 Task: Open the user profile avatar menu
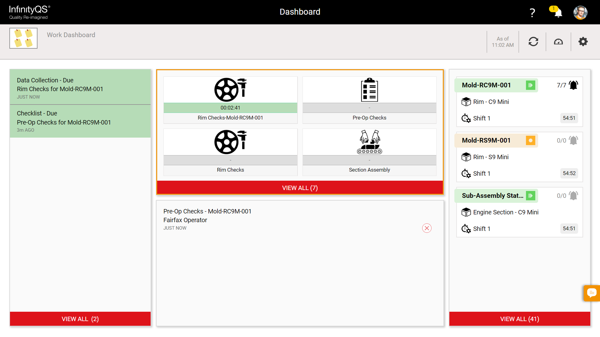[x=580, y=12]
